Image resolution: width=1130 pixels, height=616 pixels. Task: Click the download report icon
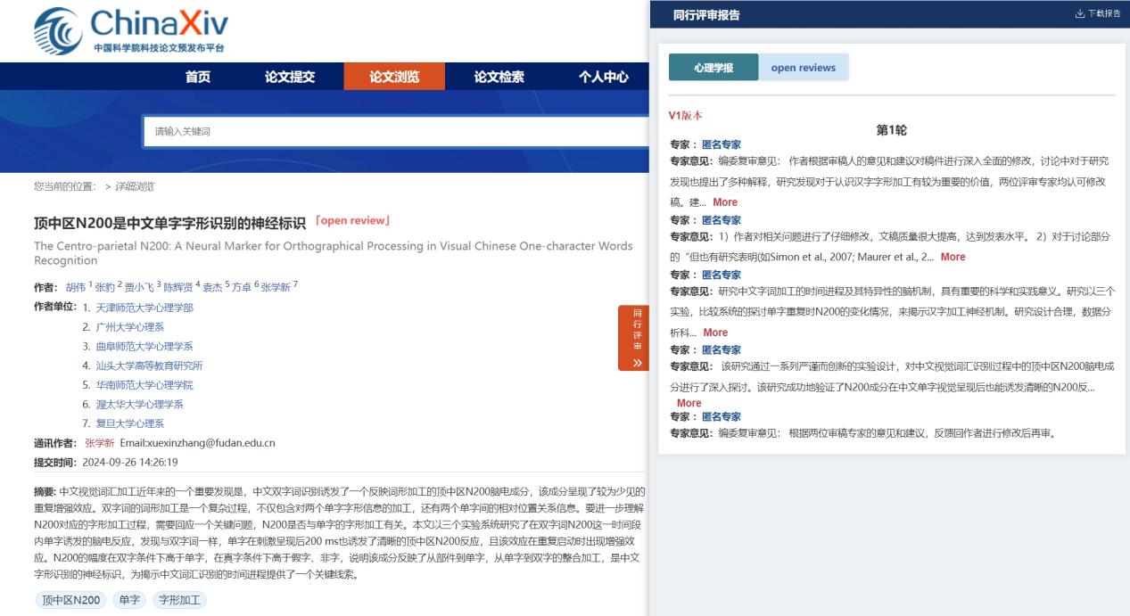(1080, 14)
